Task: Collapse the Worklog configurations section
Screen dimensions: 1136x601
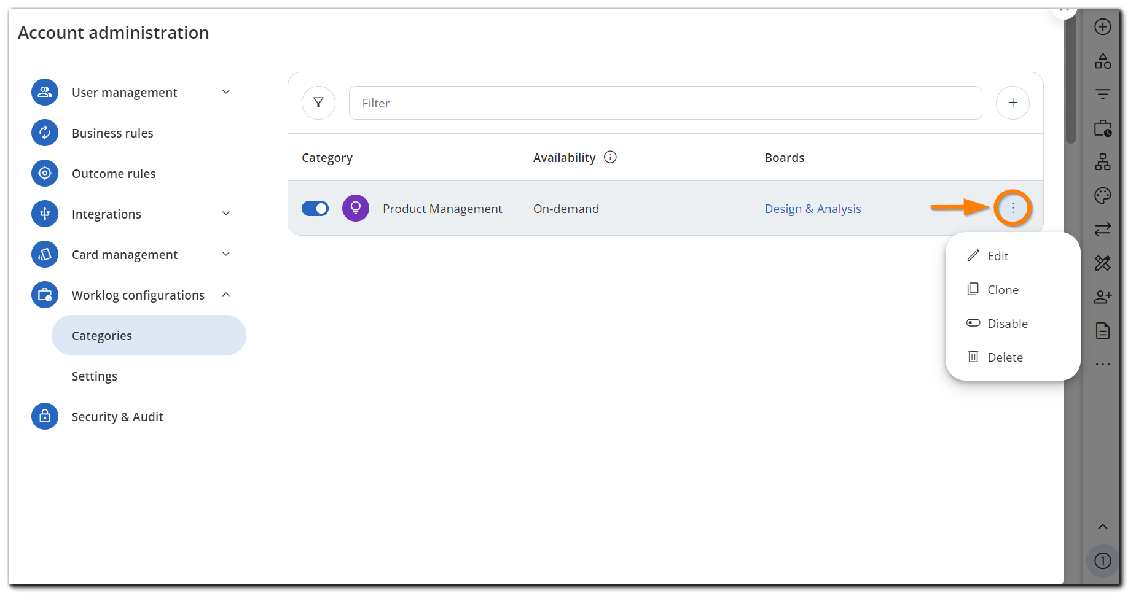Action: click(227, 294)
